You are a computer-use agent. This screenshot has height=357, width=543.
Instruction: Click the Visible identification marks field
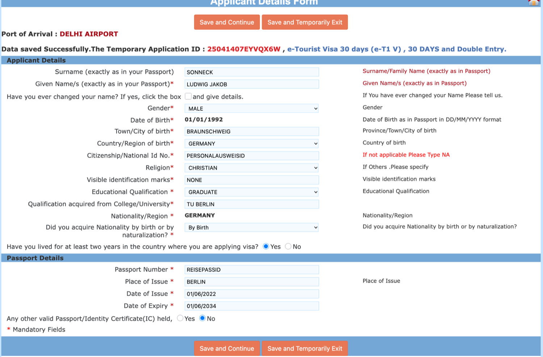coord(252,180)
